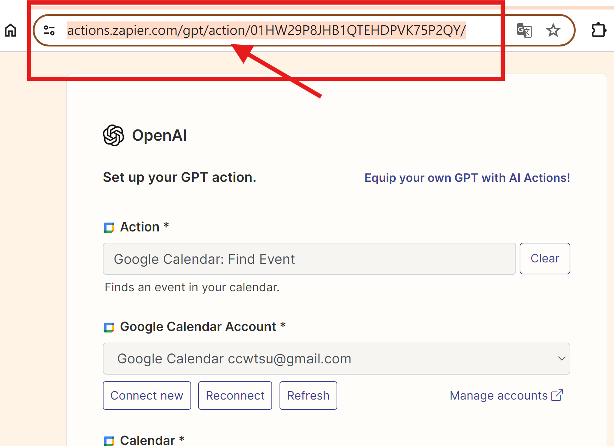
Task: Refresh the account list
Action: click(x=308, y=396)
